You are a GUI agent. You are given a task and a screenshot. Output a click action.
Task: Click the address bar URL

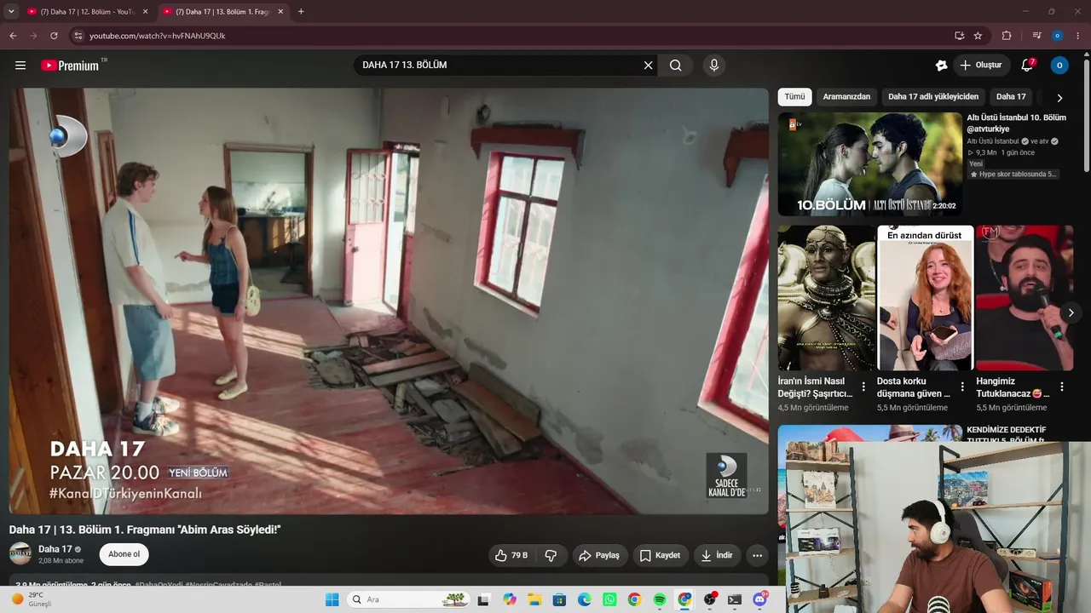pyautogui.click(x=158, y=36)
